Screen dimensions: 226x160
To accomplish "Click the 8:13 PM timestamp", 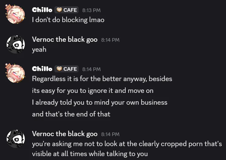I will click(x=91, y=10).
